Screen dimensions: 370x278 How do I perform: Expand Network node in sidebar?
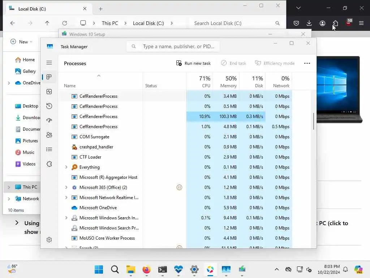[9, 199]
